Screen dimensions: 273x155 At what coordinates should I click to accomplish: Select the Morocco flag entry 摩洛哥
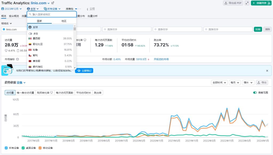click(50, 61)
